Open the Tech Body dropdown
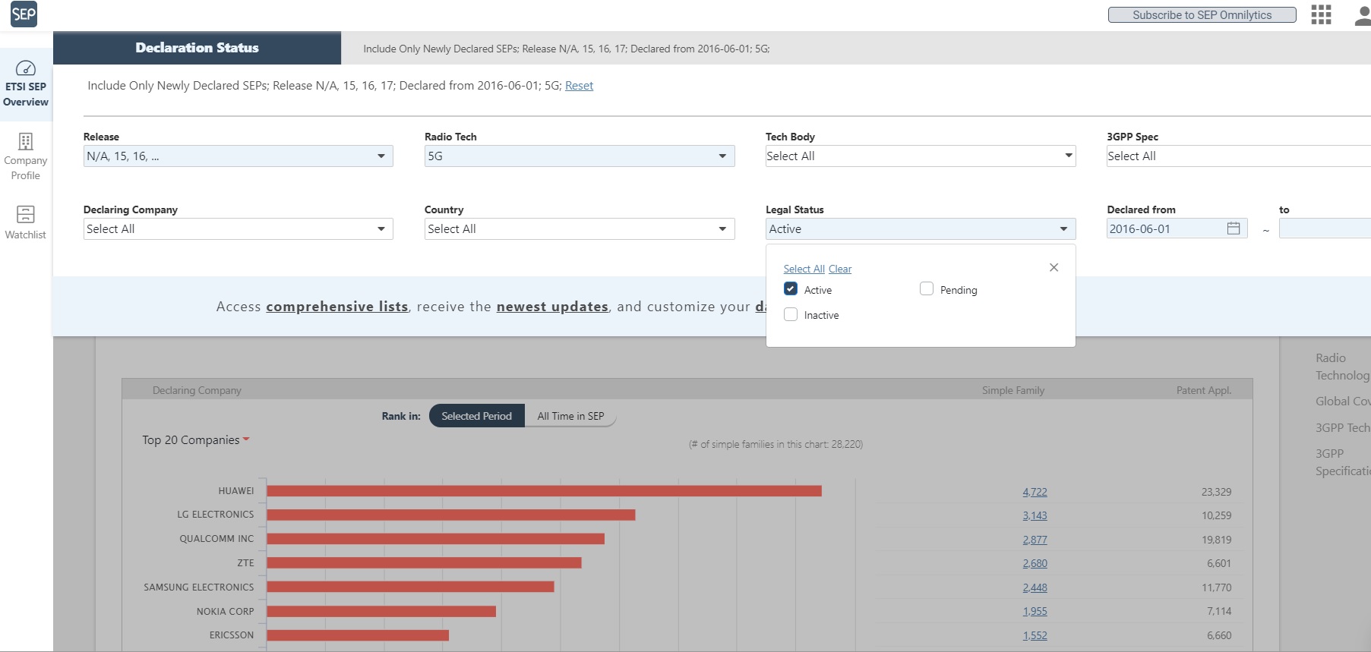This screenshot has width=1371, height=652. click(921, 156)
